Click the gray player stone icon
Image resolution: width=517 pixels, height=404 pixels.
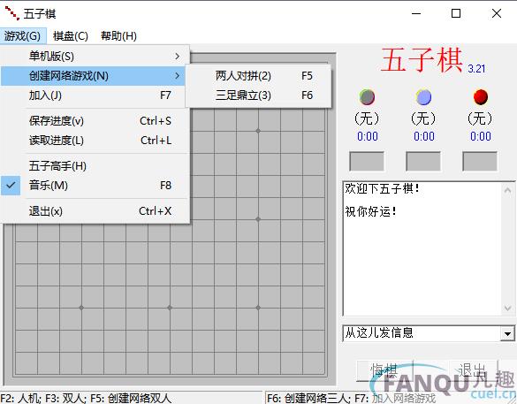pos(367,97)
